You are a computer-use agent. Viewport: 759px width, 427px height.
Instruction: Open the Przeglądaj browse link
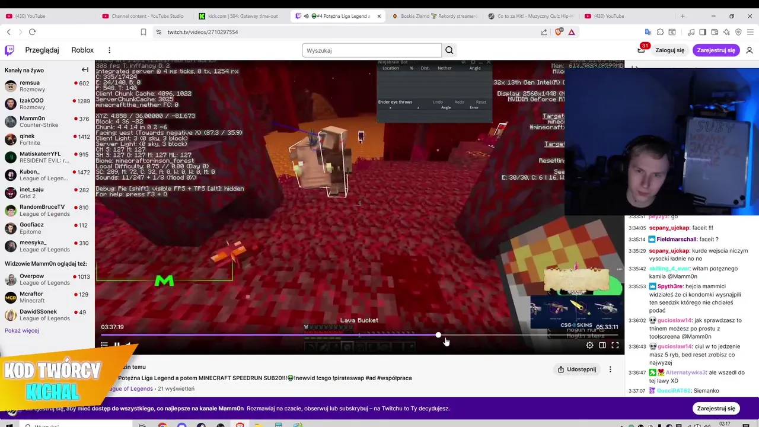tap(42, 50)
